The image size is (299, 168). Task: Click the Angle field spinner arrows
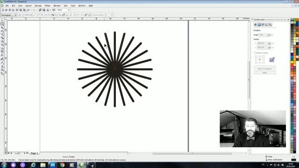269,35
